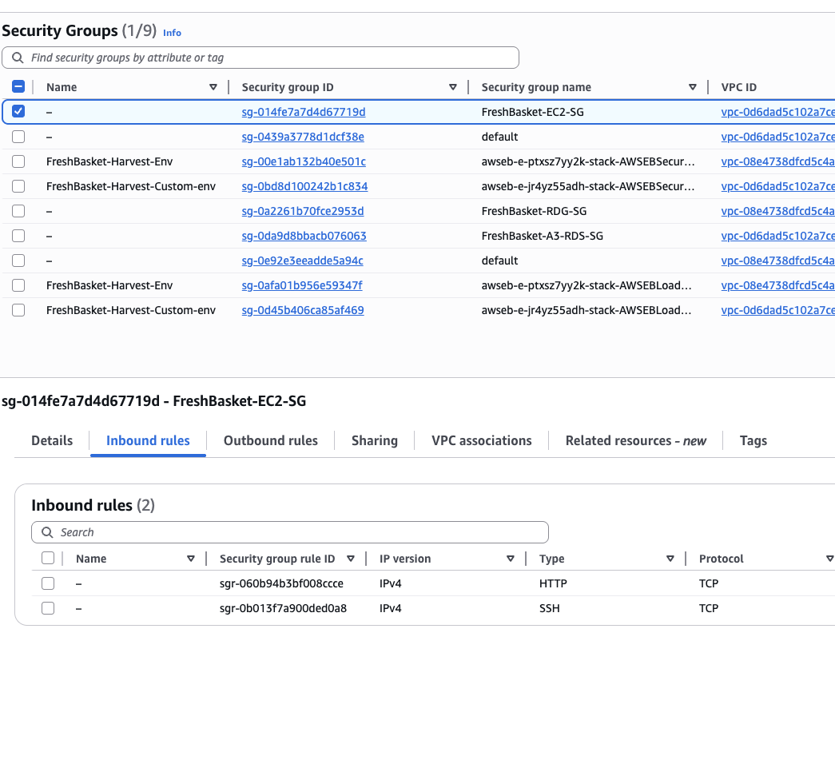
Task: Sort by Security group ID column arrow
Action: (x=452, y=87)
